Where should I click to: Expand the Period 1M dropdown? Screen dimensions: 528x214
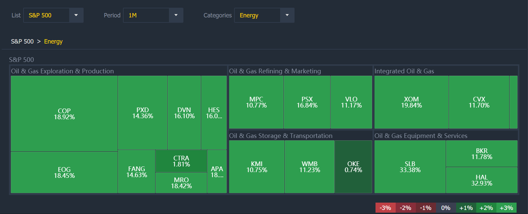point(153,15)
